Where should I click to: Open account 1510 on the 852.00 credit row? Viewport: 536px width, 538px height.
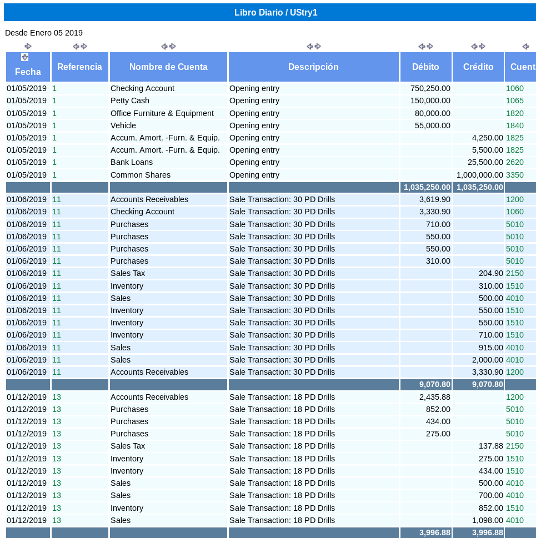pyautogui.click(x=515, y=508)
